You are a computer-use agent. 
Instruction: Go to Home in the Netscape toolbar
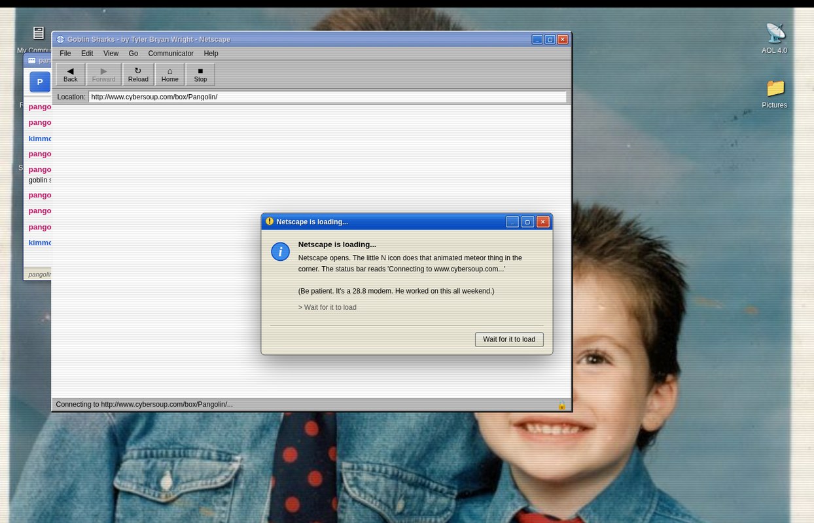[x=169, y=75]
